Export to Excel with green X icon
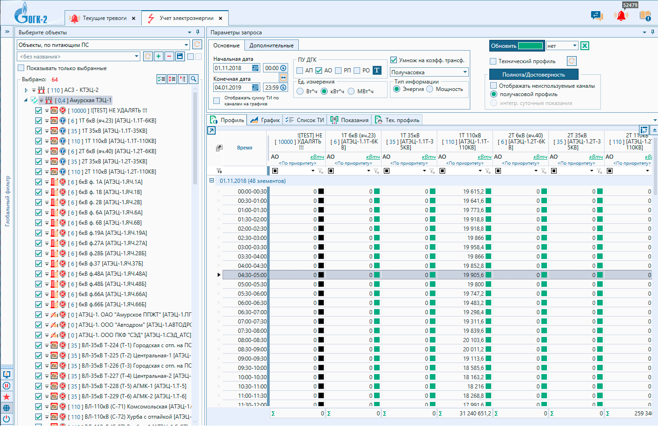Viewport: 658px width, 440px height. pyautogui.click(x=585, y=45)
